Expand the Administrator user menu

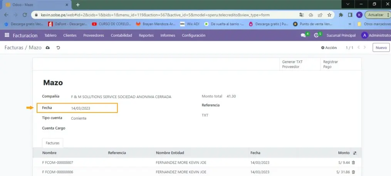tap(376, 35)
